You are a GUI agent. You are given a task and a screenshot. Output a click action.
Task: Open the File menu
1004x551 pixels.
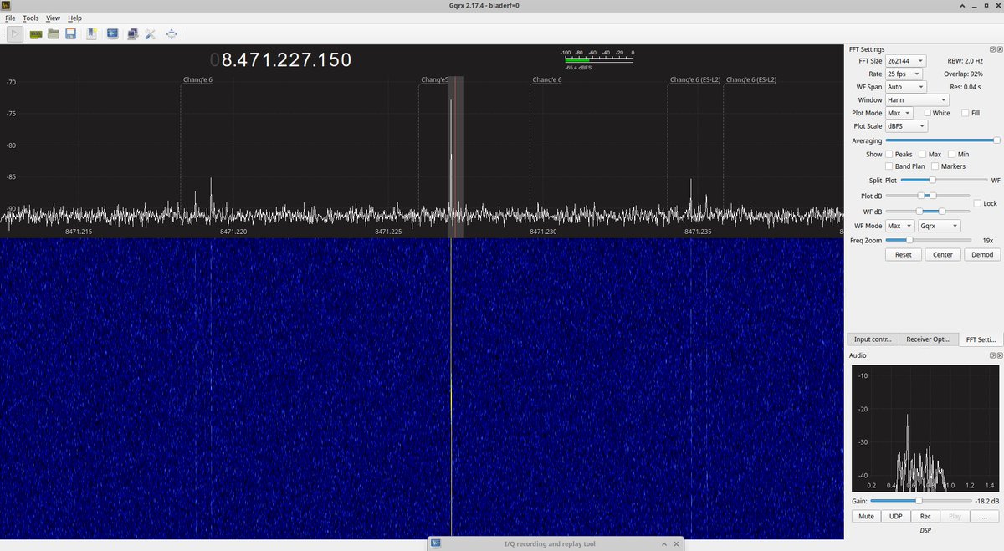pyautogui.click(x=10, y=18)
